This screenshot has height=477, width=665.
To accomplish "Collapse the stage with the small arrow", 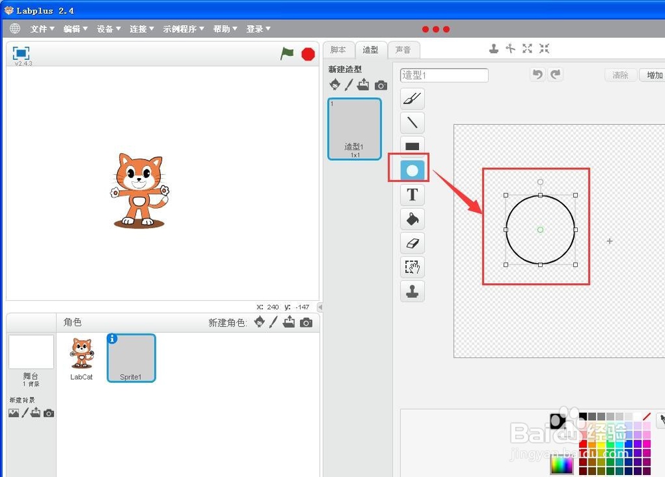I will point(321,307).
